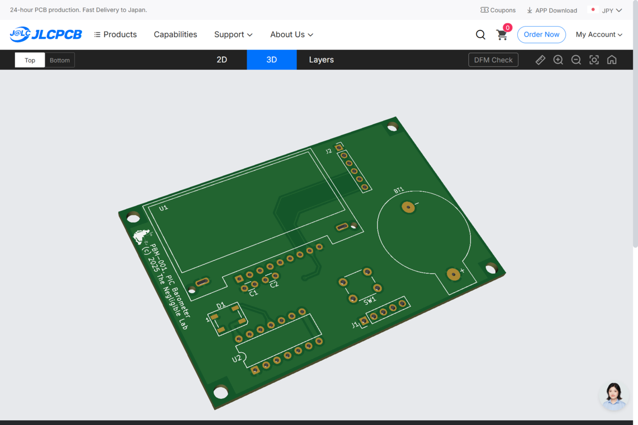Click the Order Now button
Image resolution: width=638 pixels, height=425 pixels.
point(541,35)
